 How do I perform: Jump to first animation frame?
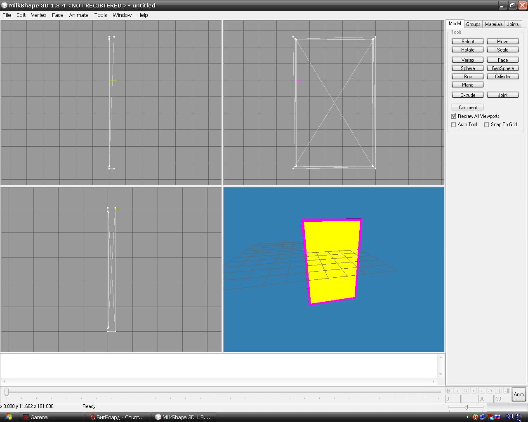point(449,391)
